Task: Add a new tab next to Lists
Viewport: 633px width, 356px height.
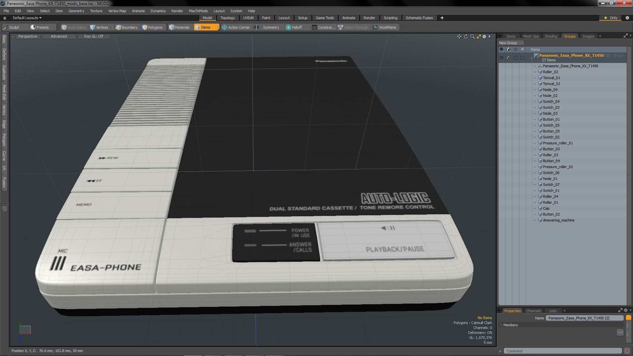Action: coord(564,311)
